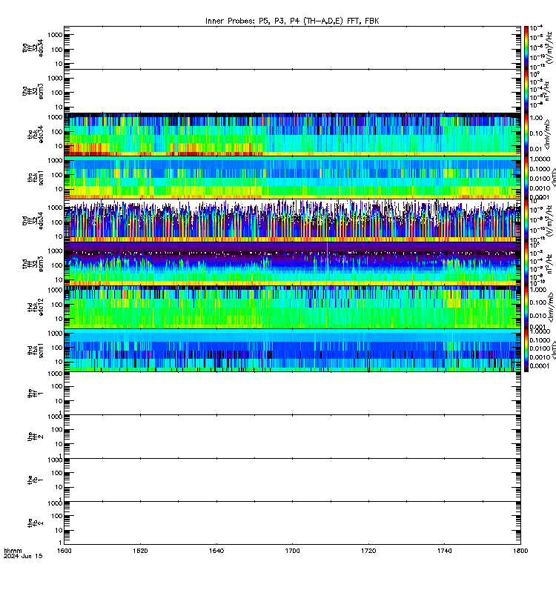The image size is (556, 593).
Task: Click the color bar beside tha fff edc34 panel
Action: (526, 47)
